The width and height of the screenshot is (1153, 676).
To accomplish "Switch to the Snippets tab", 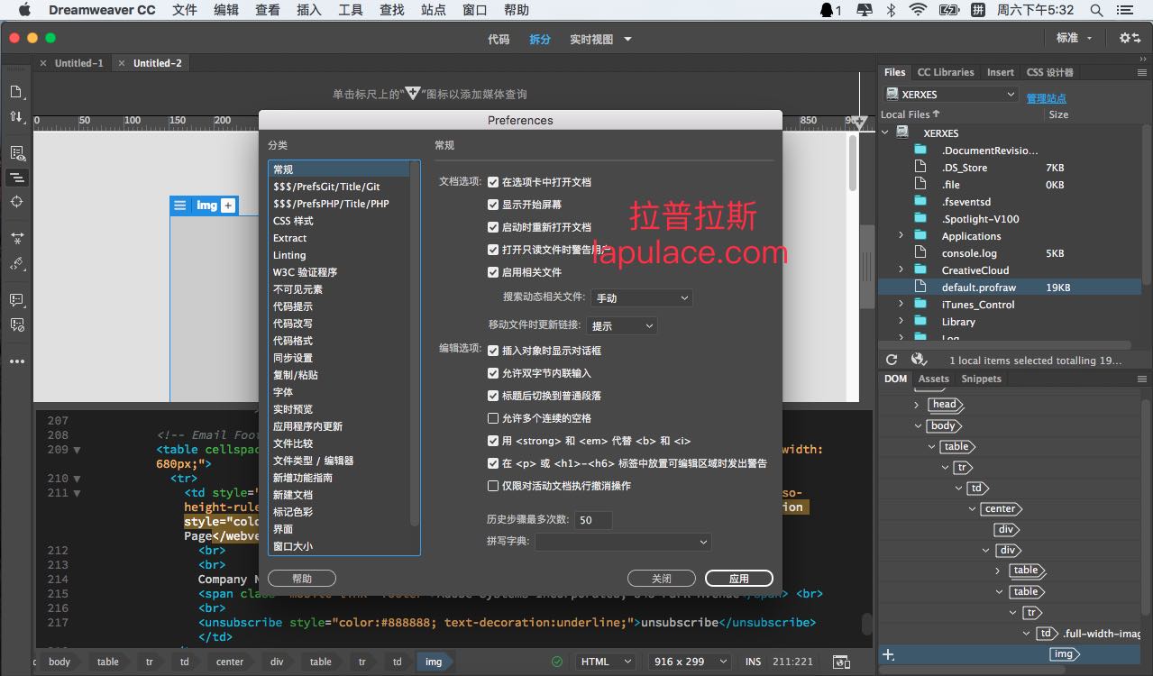I will pos(981,379).
